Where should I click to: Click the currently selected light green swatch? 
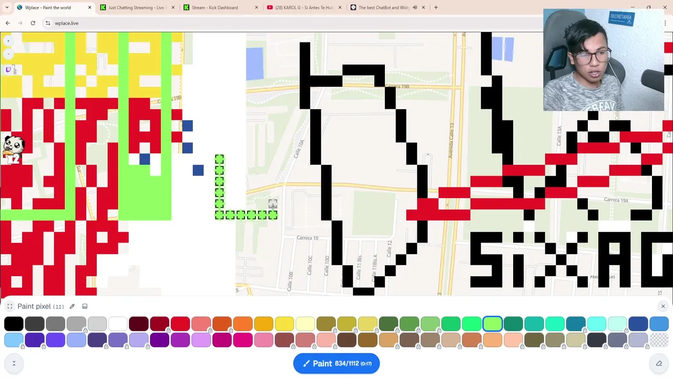tap(492, 324)
